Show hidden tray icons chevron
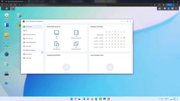 click(159, 99)
